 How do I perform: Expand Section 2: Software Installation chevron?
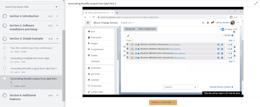[x=57, y=25]
